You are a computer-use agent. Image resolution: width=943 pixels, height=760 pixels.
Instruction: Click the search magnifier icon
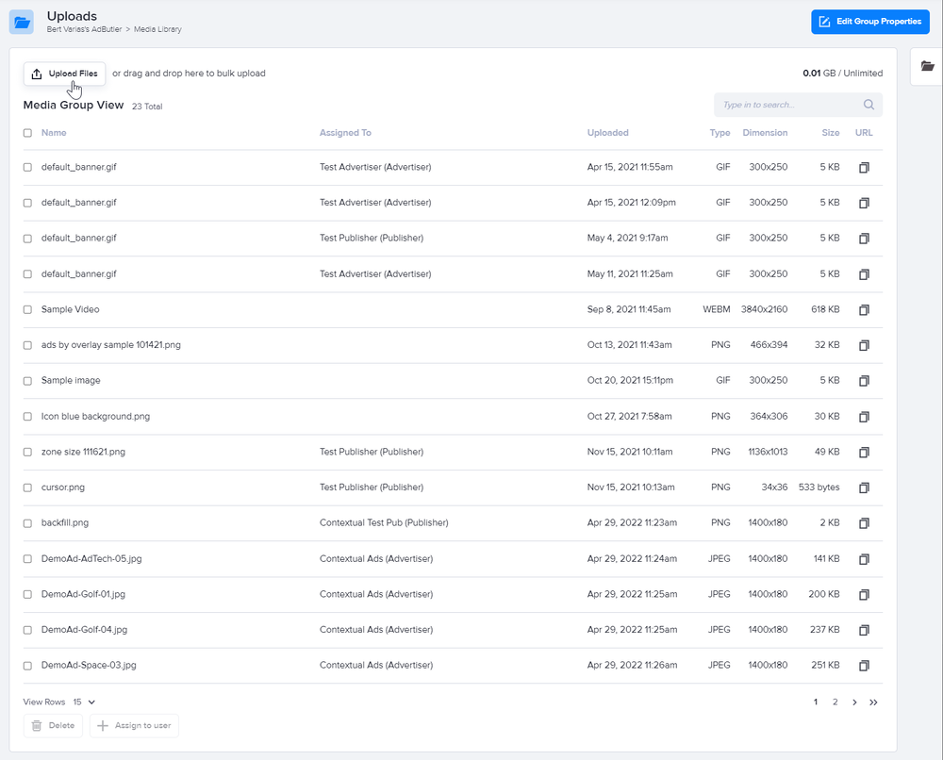[869, 105]
